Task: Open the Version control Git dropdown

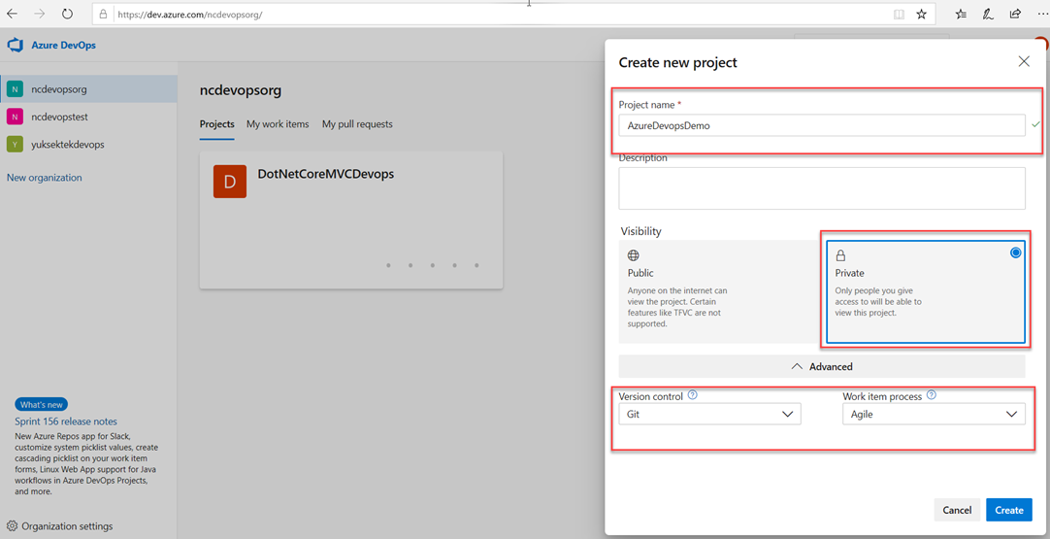Action: pyautogui.click(x=709, y=415)
